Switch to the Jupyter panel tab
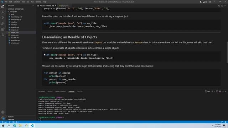Image resolution: width=228 pixels, height=128 pixels. (80, 91)
